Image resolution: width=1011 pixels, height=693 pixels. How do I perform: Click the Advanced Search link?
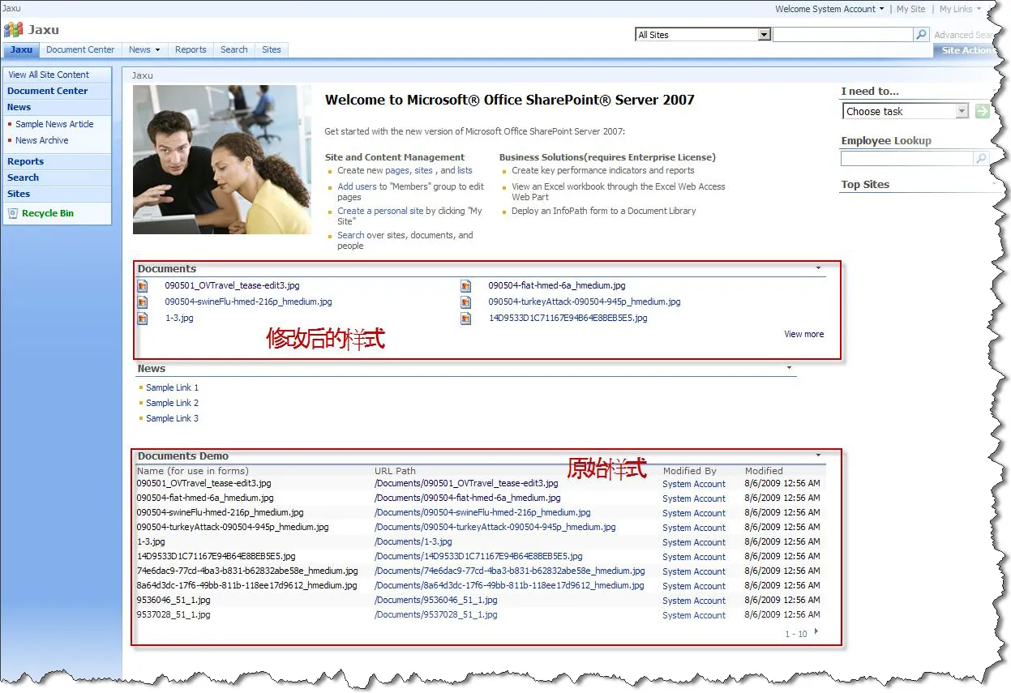[x=962, y=35]
